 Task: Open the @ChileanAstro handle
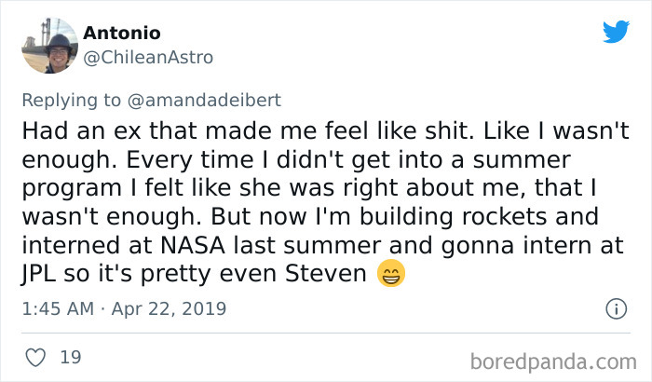(149, 58)
